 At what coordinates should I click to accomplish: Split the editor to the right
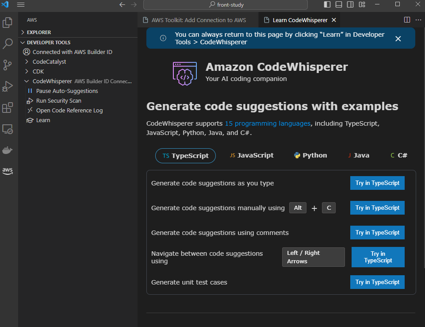pos(407,20)
